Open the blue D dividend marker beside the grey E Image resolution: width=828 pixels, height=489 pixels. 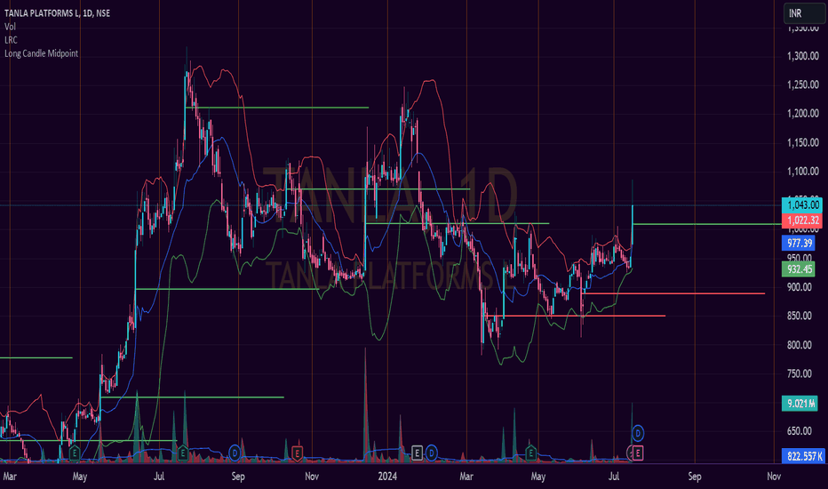(x=432, y=453)
